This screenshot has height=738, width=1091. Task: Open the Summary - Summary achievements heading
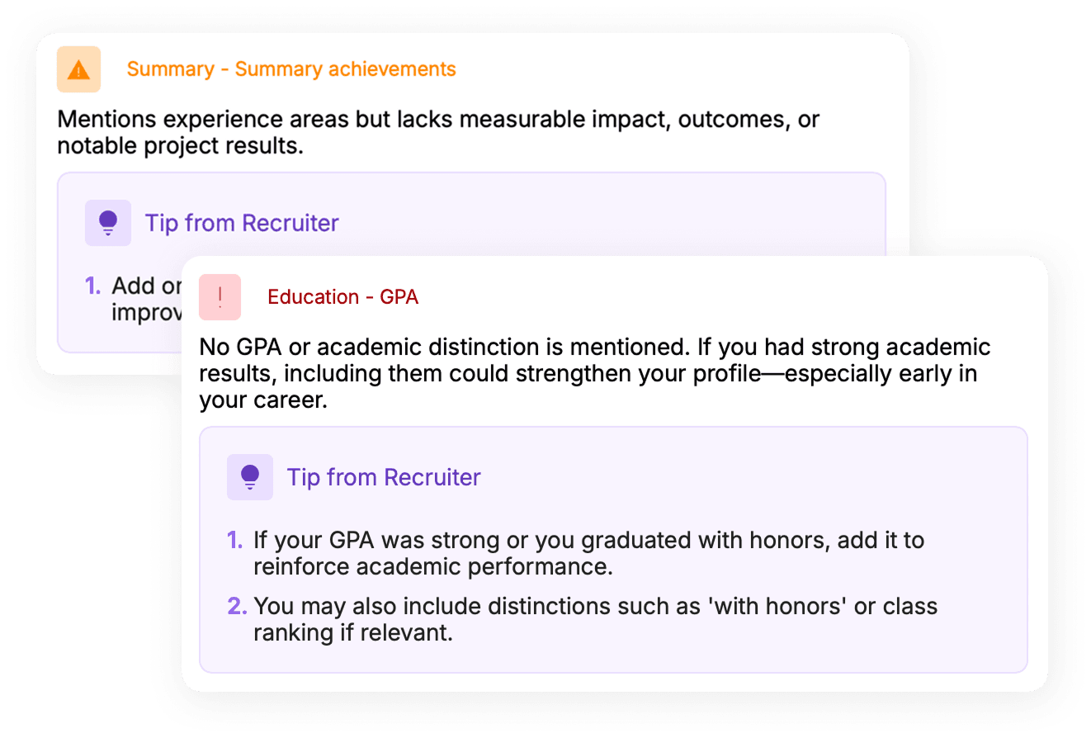(x=291, y=69)
